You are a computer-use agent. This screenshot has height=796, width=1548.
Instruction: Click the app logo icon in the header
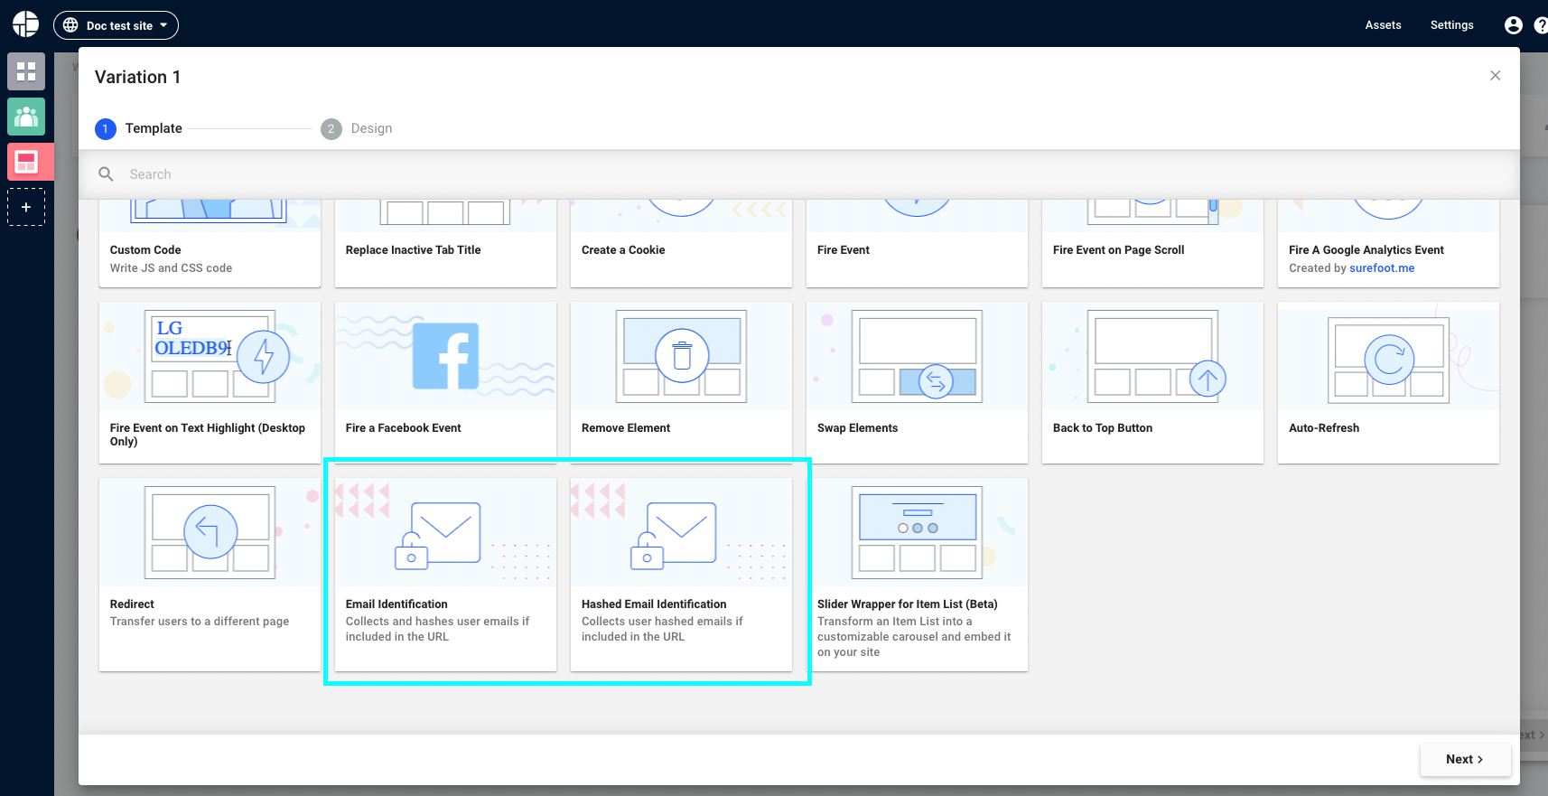(26, 24)
